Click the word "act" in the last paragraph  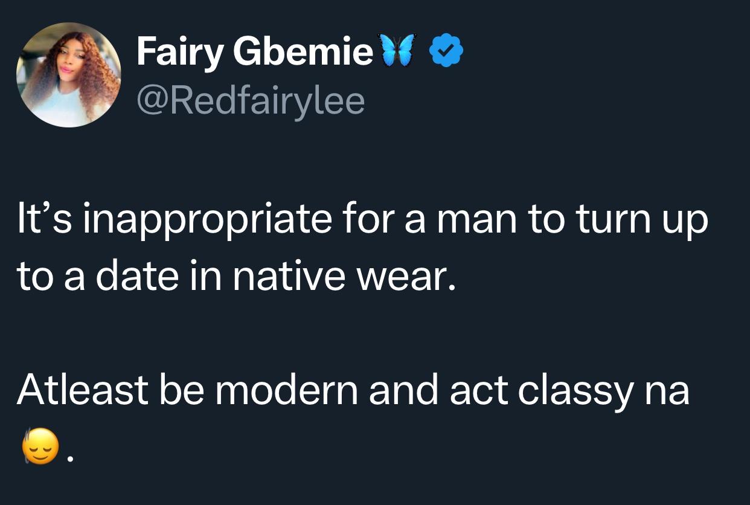coord(477,390)
